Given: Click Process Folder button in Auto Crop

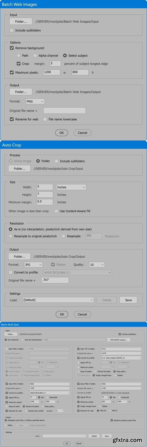Looking at the screenshot, I should click(x=19, y=169).
